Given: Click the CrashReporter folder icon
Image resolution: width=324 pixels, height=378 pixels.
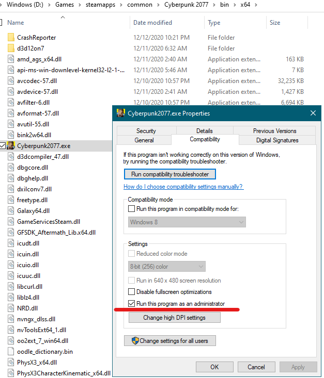Looking at the screenshot, I should click(x=11, y=37).
